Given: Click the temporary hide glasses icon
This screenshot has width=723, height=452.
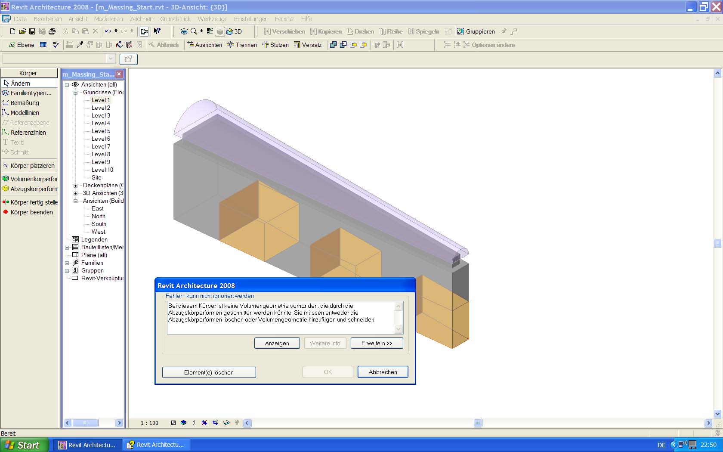Looking at the screenshot, I should coord(226,423).
